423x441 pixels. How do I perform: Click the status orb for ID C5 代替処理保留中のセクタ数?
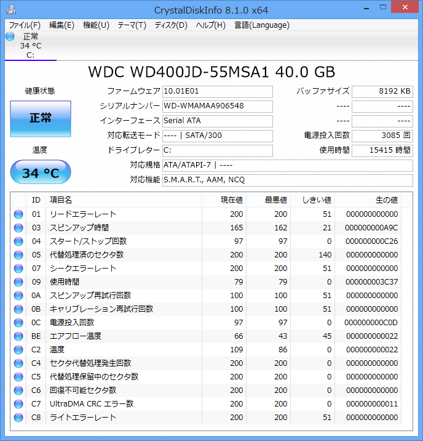[x=18, y=376]
